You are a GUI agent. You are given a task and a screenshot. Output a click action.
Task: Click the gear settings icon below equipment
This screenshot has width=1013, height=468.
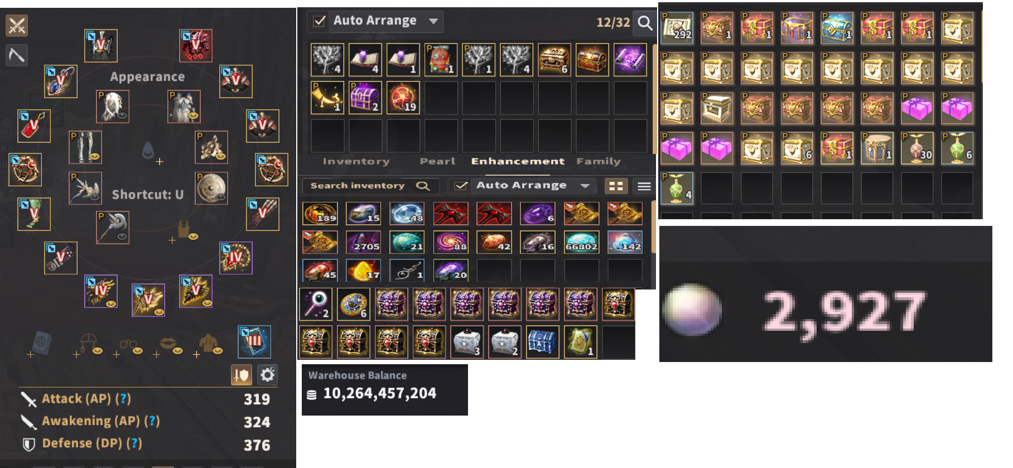(268, 375)
